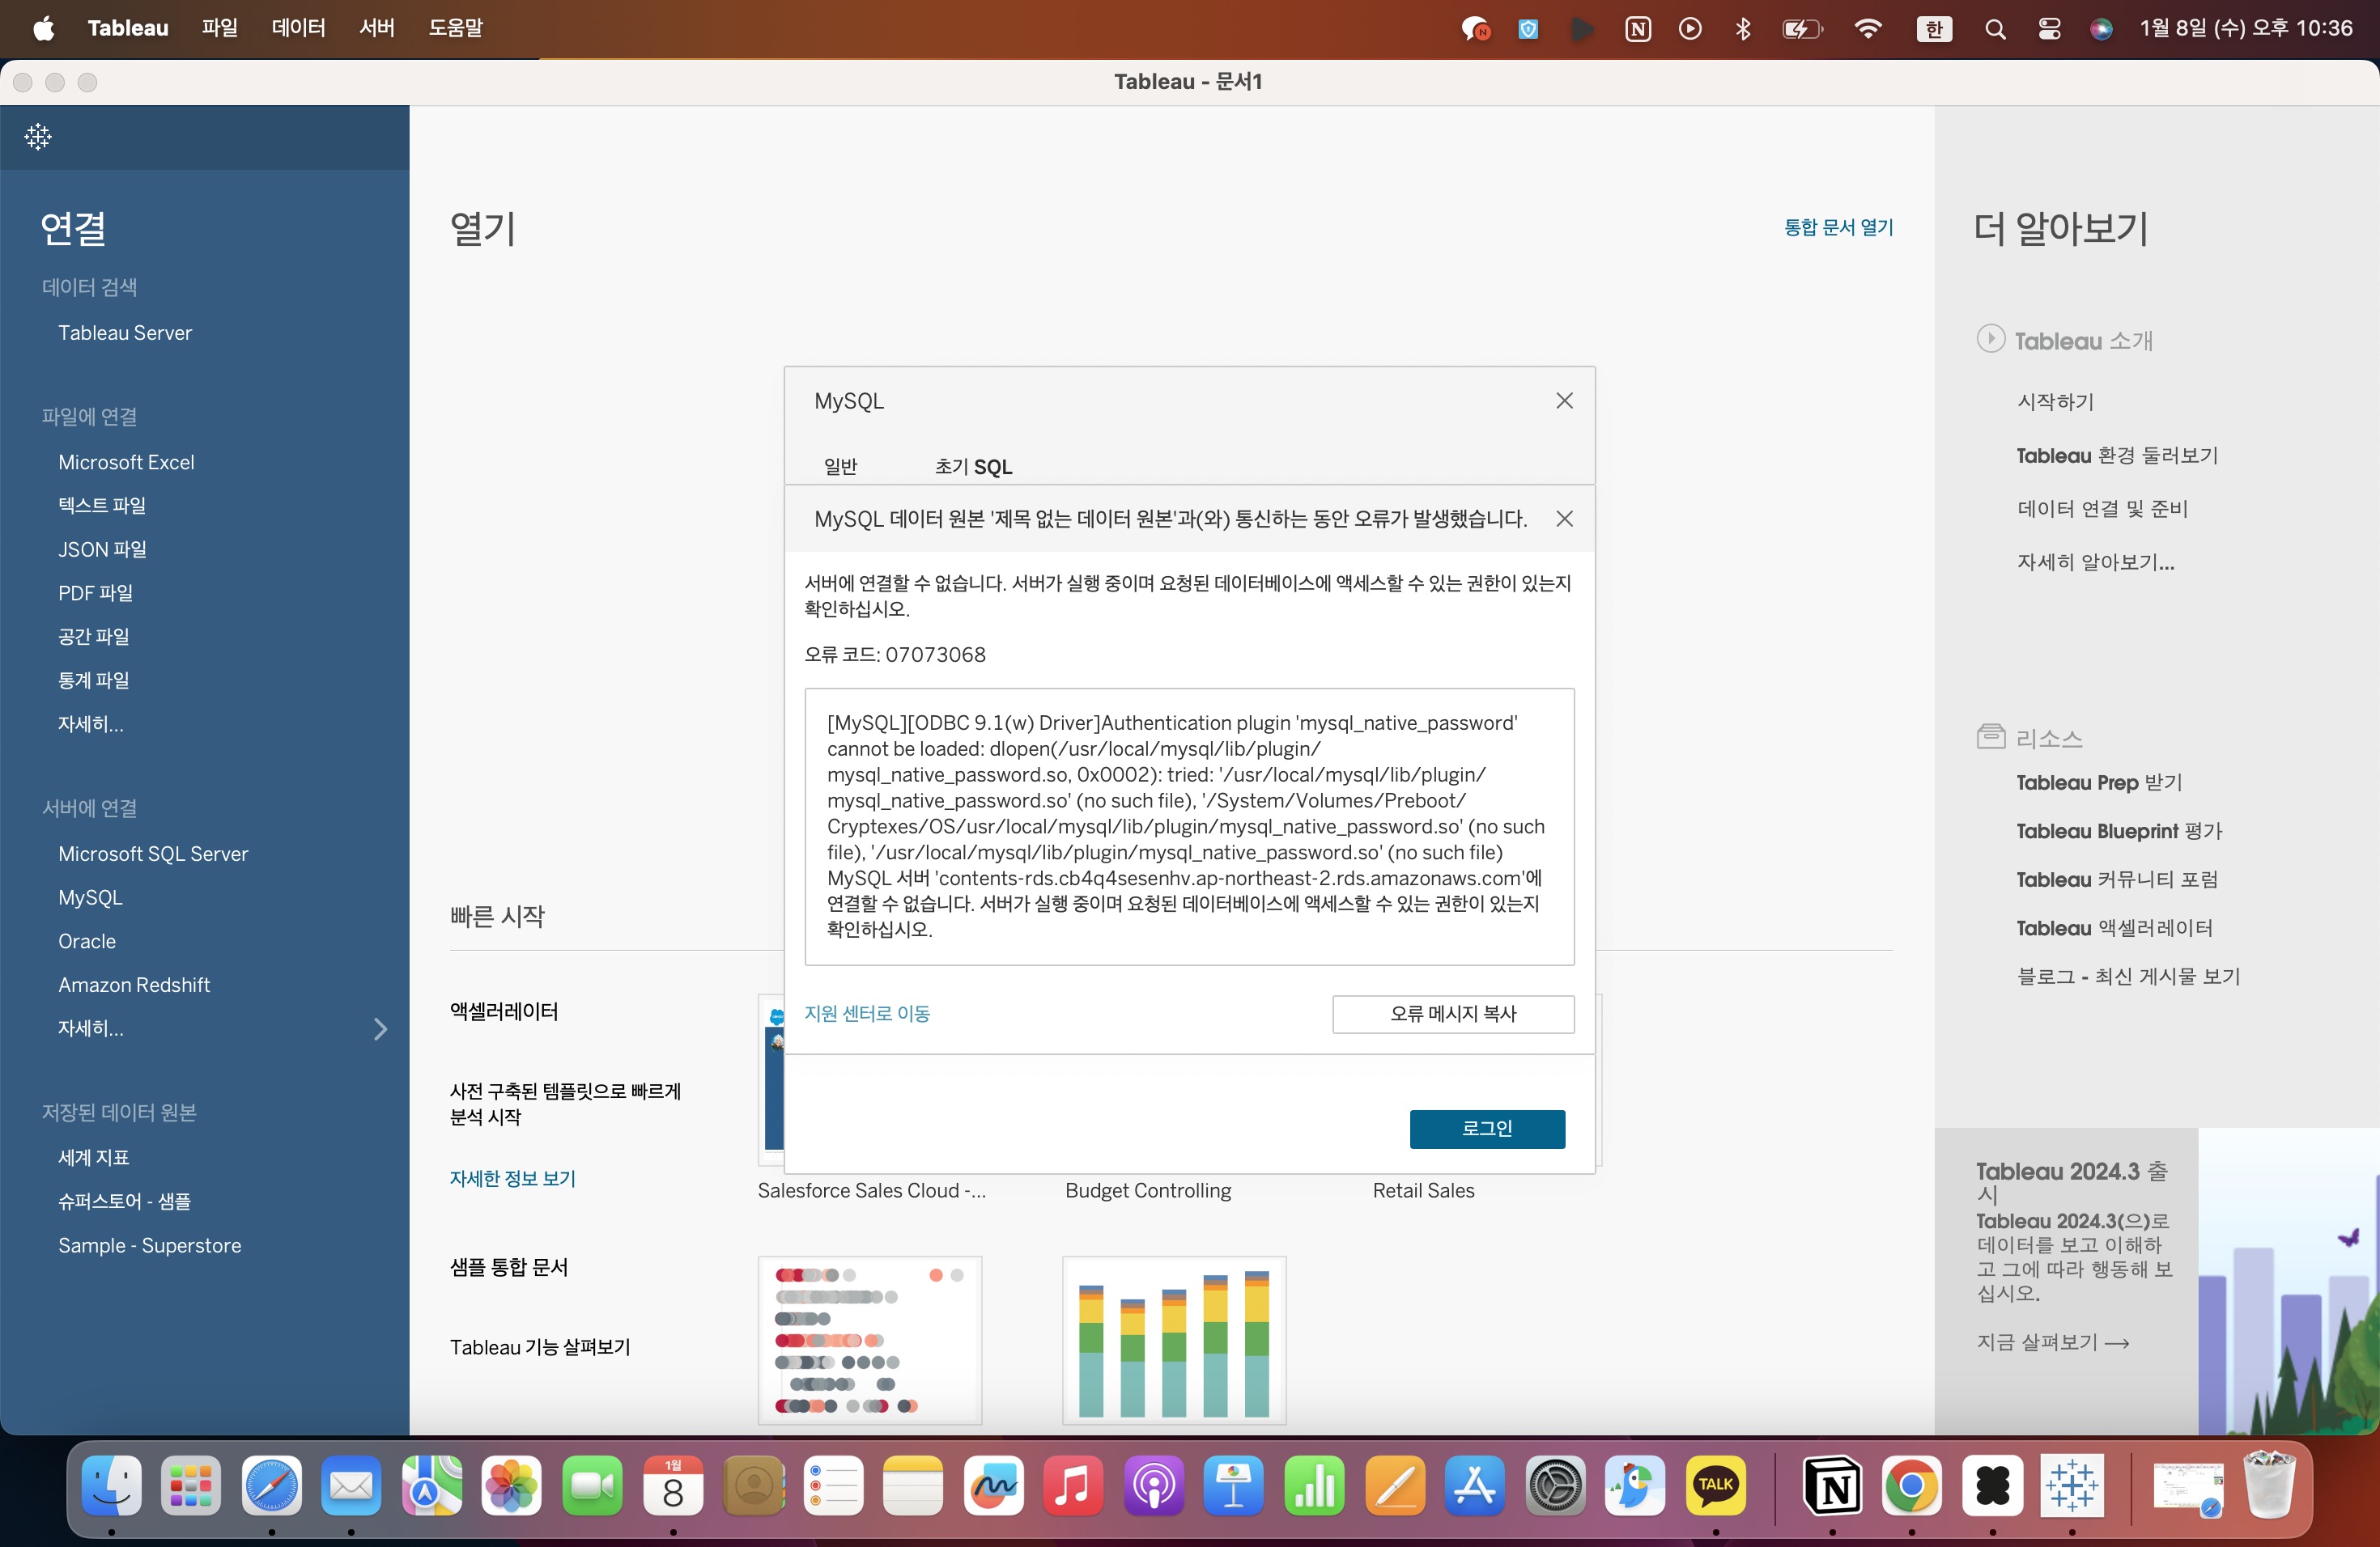Open the 세계 지표 saved data source
This screenshot has height=1547, width=2380.
(x=93, y=1157)
